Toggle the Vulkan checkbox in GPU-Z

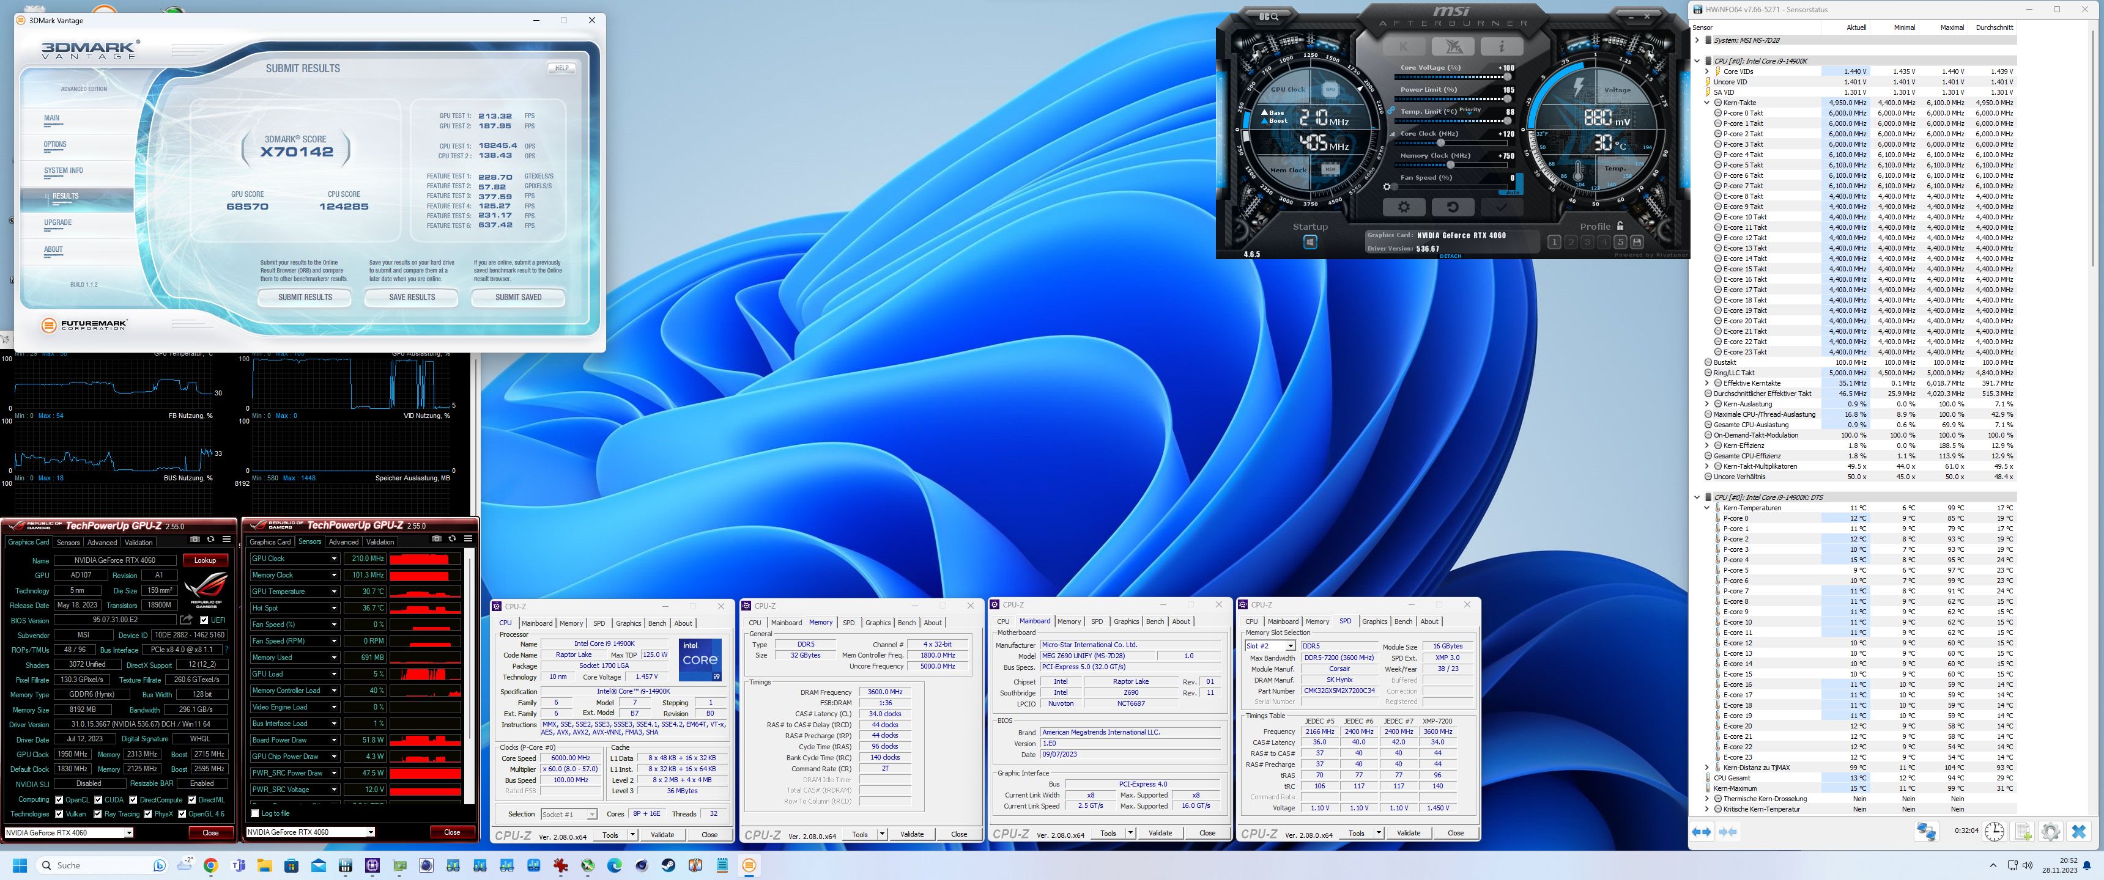(59, 814)
